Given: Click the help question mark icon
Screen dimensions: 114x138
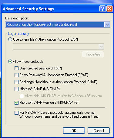Looking at the screenshot, I should click(102, 9).
